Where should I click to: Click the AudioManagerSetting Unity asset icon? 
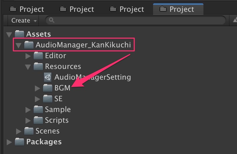click(x=48, y=77)
